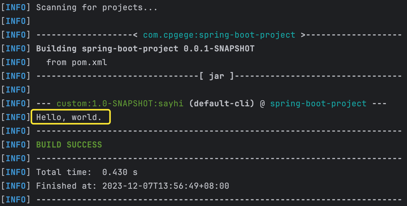Image resolution: width=407 pixels, height=206 pixels.
Task: Click the 'Total time: 0.430 s' line
Action: click(x=87, y=172)
